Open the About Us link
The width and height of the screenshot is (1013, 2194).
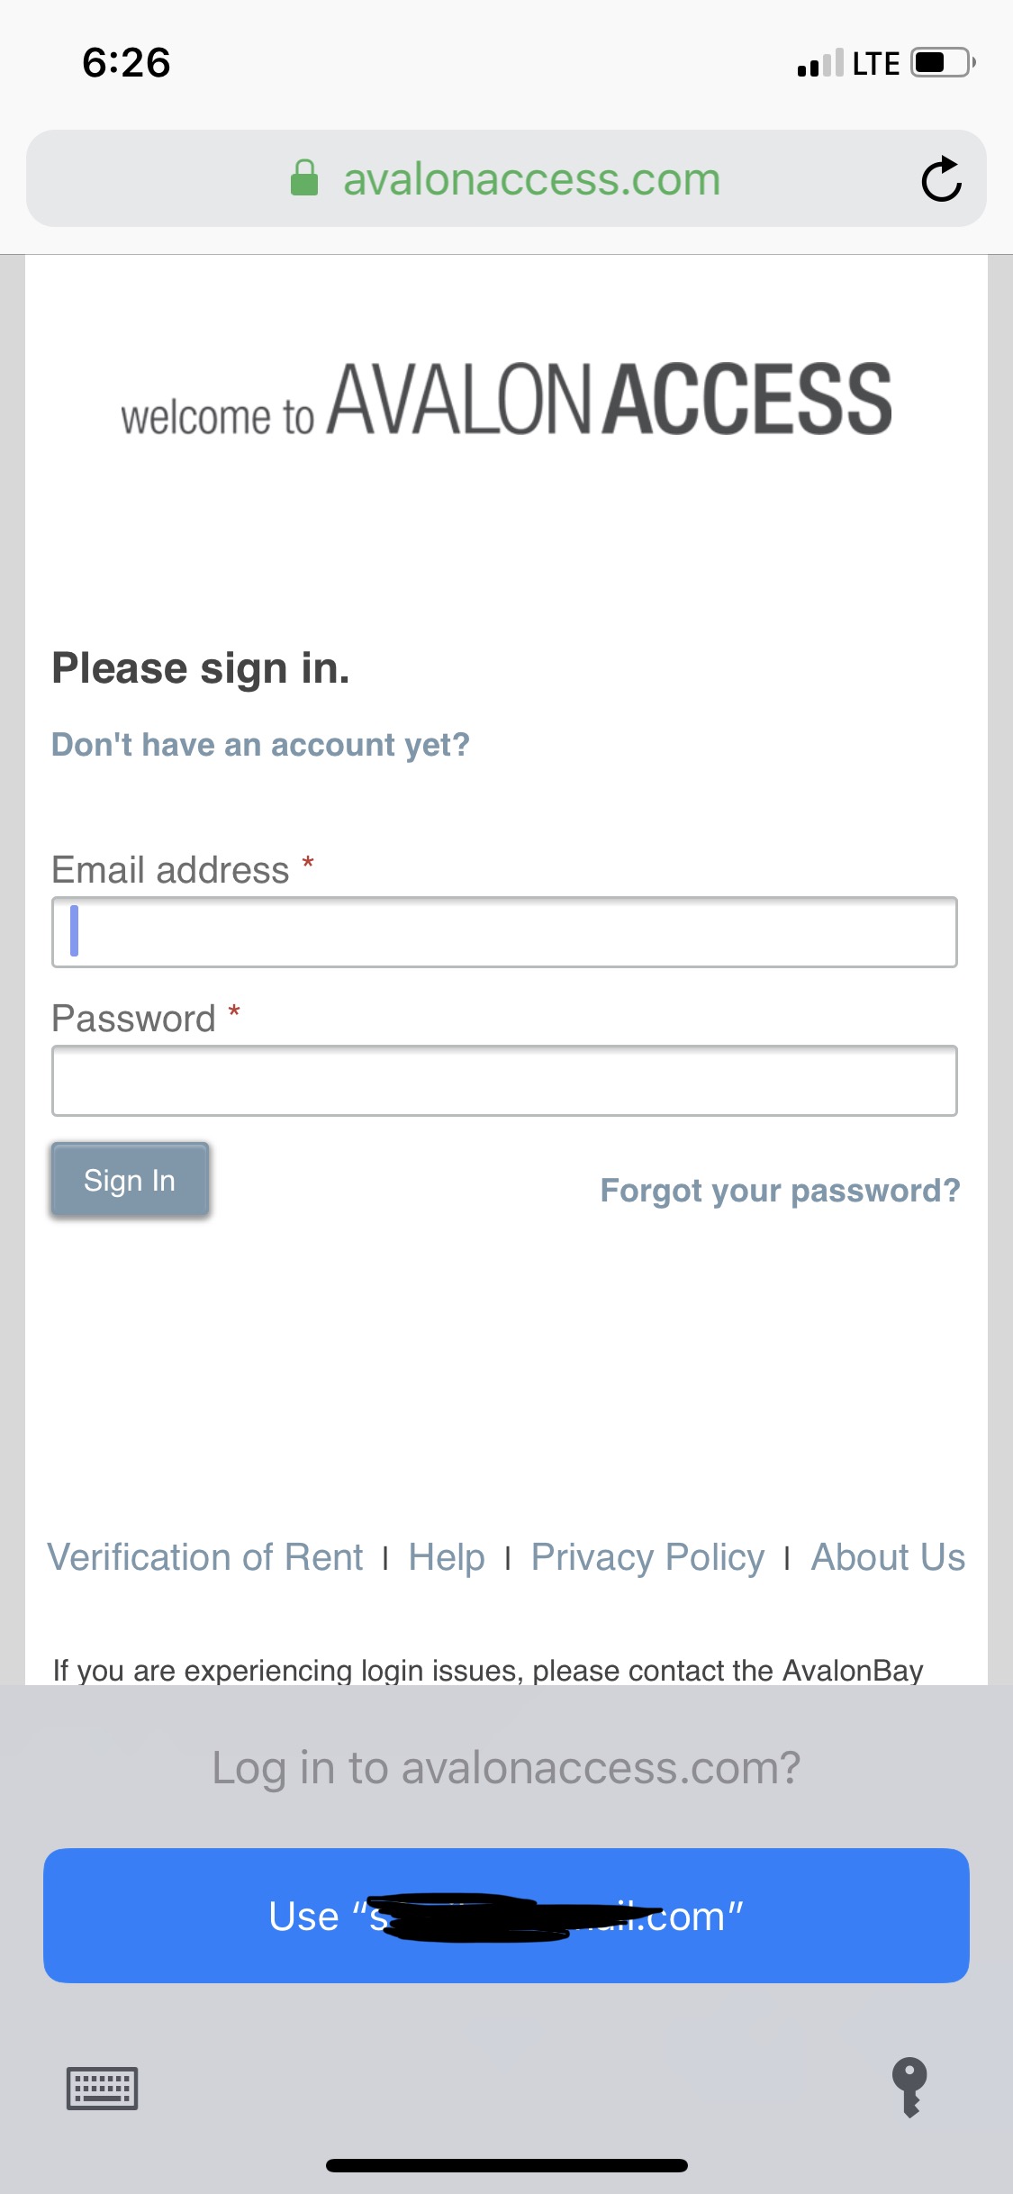888,1557
